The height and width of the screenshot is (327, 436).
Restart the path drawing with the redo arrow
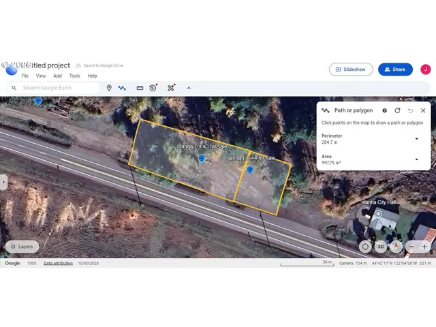coord(397,110)
